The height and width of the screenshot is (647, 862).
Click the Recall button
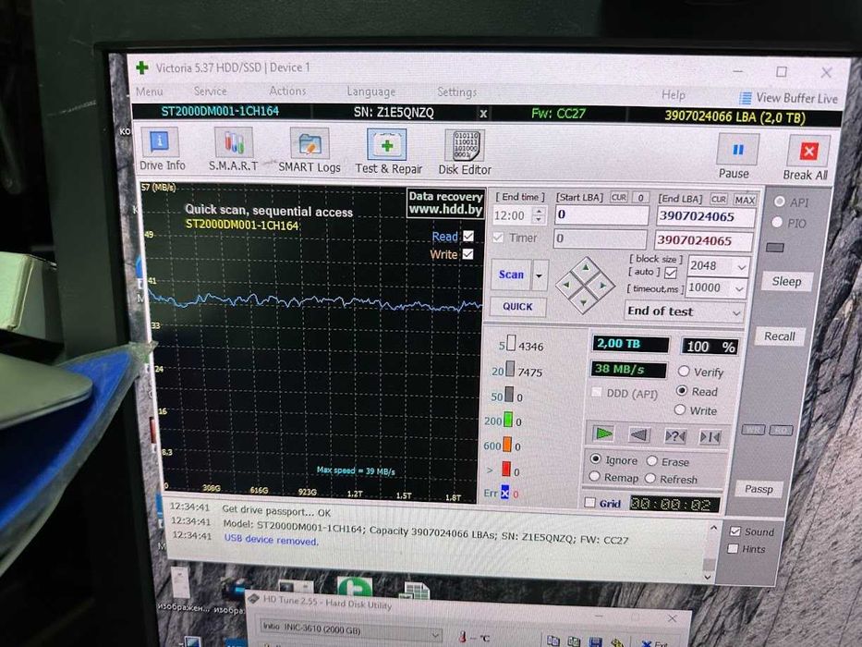tap(779, 336)
